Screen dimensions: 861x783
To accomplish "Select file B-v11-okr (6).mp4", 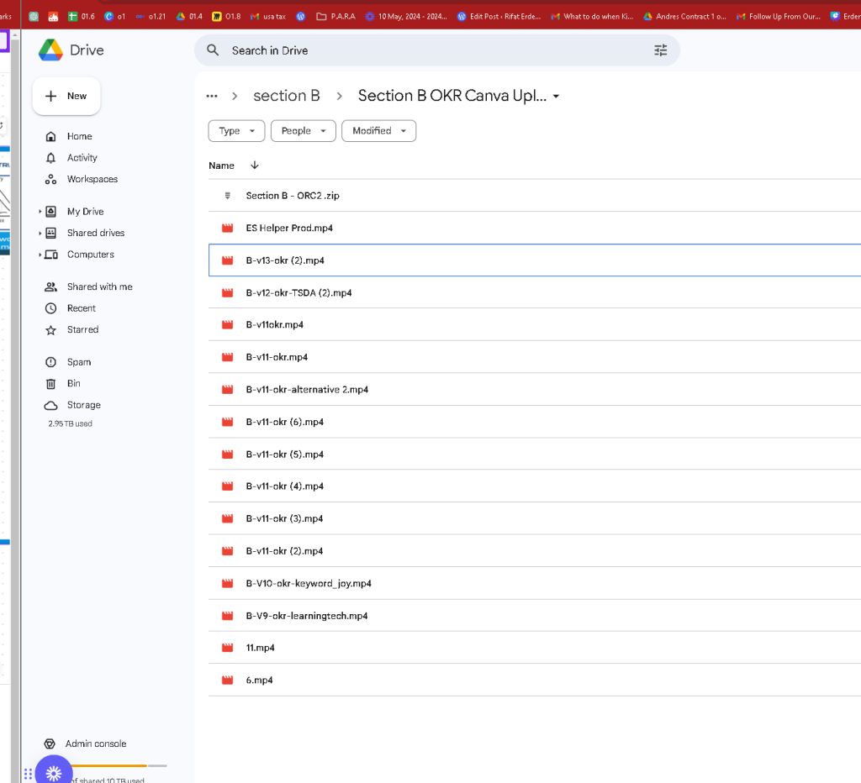I will pyautogui.click(x=535, y=422).
